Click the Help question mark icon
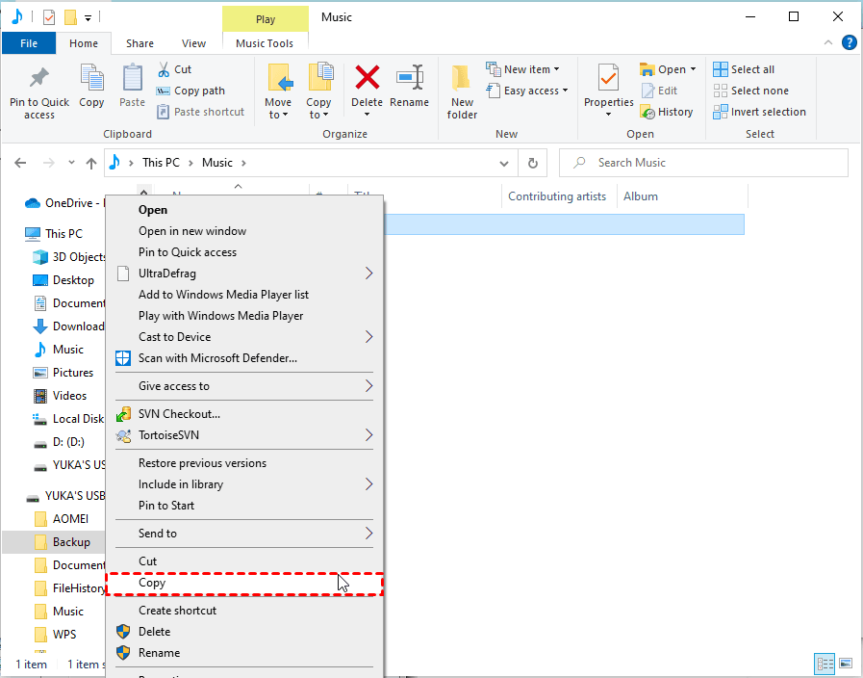Viewport: 863px width, 678px height. [x=850, y=42]
